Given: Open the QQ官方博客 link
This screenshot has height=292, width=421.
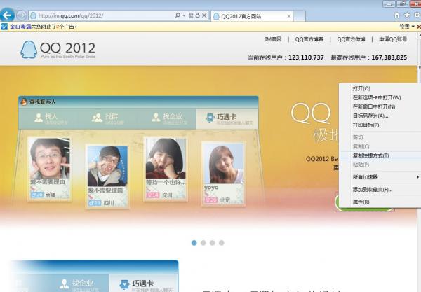Looking at the screenshot, I should (x=309, y=39).
